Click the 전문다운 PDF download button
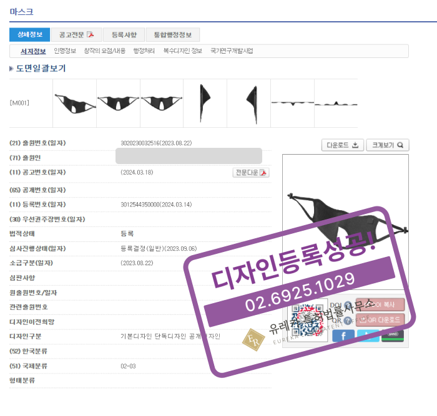 [x=251, y=172]
